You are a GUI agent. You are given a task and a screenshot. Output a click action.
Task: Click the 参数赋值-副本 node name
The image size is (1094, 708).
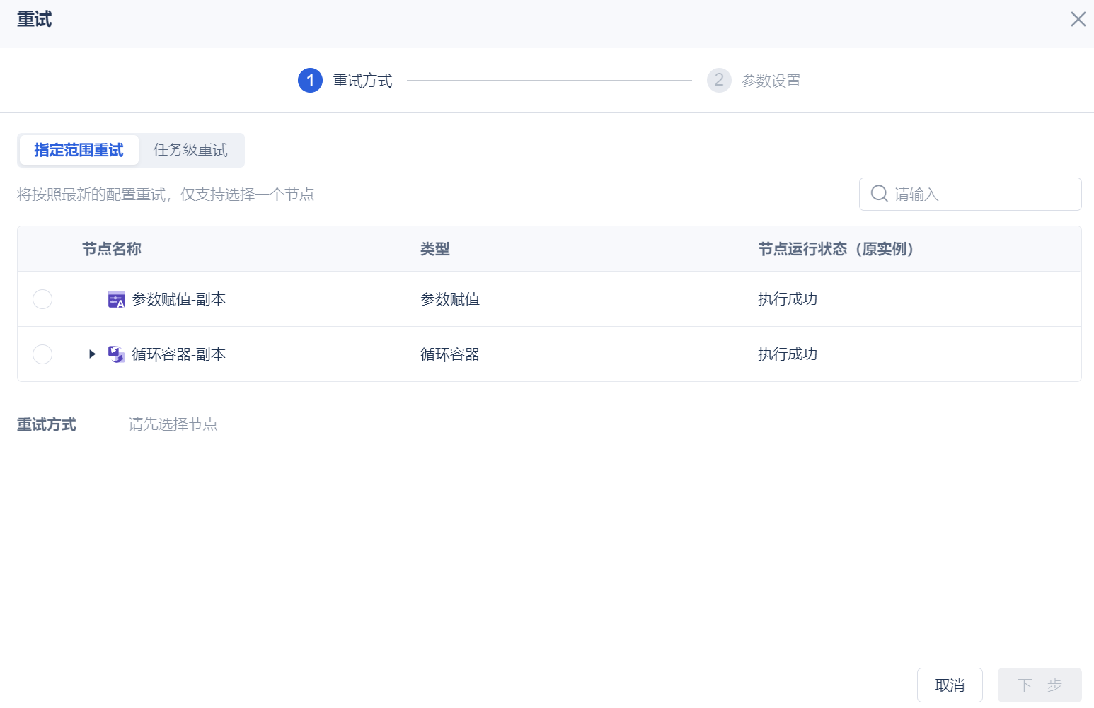click(x=179, y=299)
